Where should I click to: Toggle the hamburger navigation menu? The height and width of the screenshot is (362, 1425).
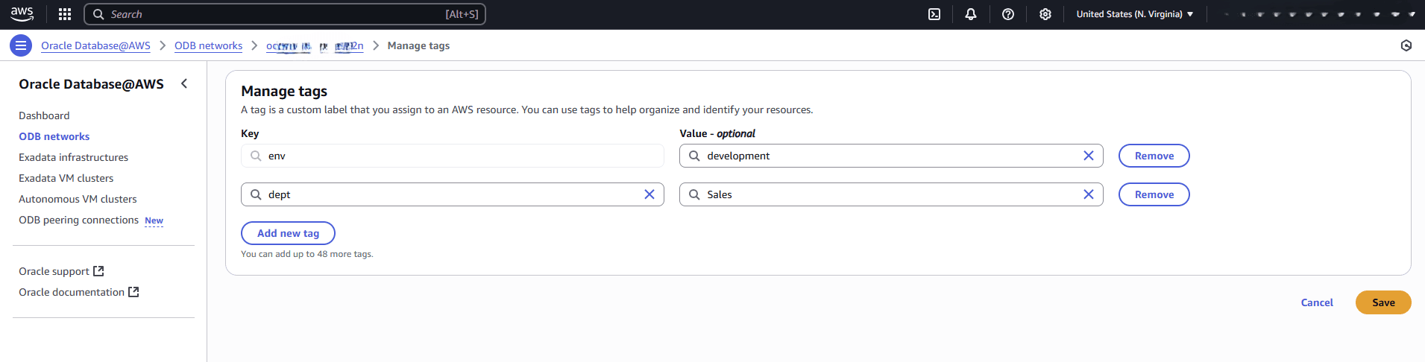coord(21,45)
